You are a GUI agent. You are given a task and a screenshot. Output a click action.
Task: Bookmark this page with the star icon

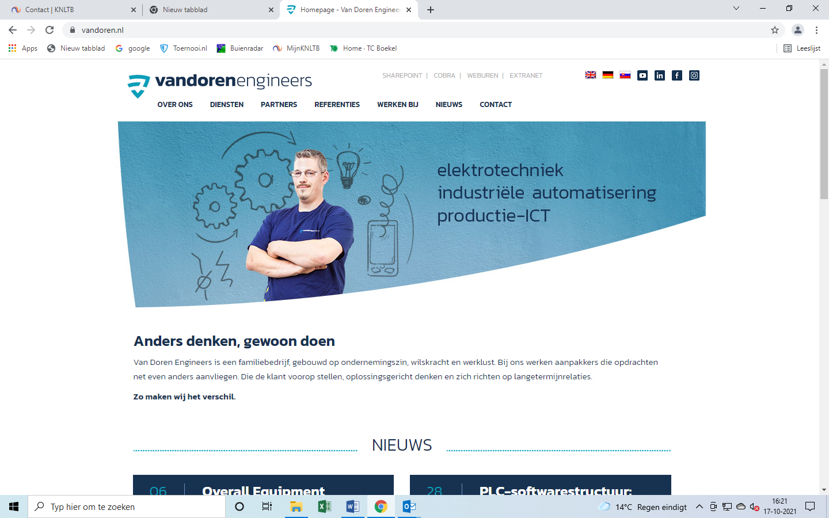[x=775, y=30]
